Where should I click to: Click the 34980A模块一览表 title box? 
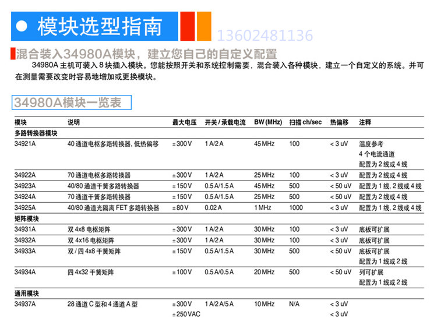point(72,103)
